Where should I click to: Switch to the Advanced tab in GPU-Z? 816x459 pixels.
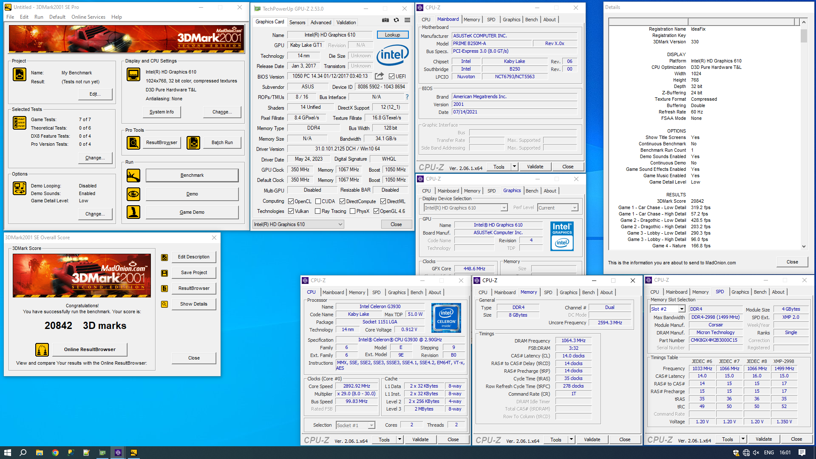[321, 23]
